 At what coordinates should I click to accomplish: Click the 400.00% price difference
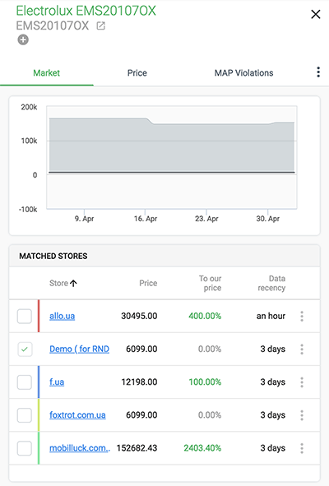(205, 316)
